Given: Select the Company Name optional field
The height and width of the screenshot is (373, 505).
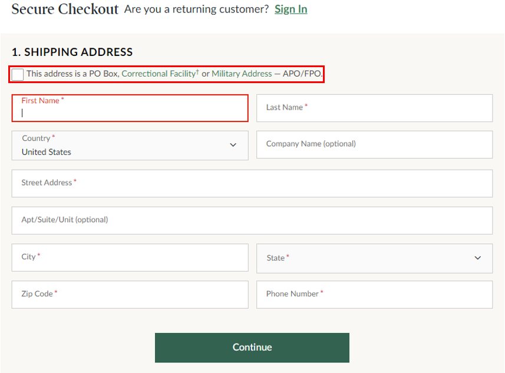Looking at the screenshot, I should (x=374, y=144).
